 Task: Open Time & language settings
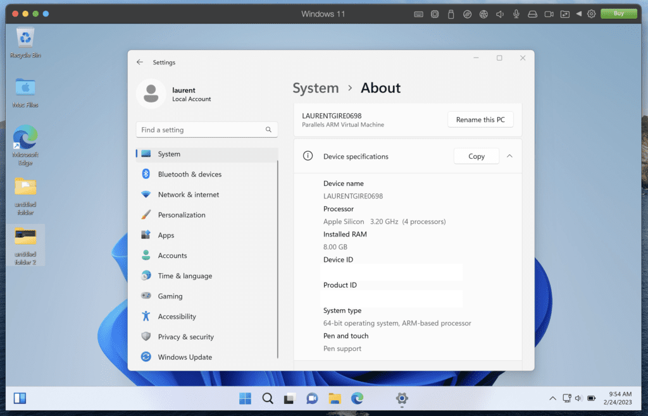click(x=207, y=276)
